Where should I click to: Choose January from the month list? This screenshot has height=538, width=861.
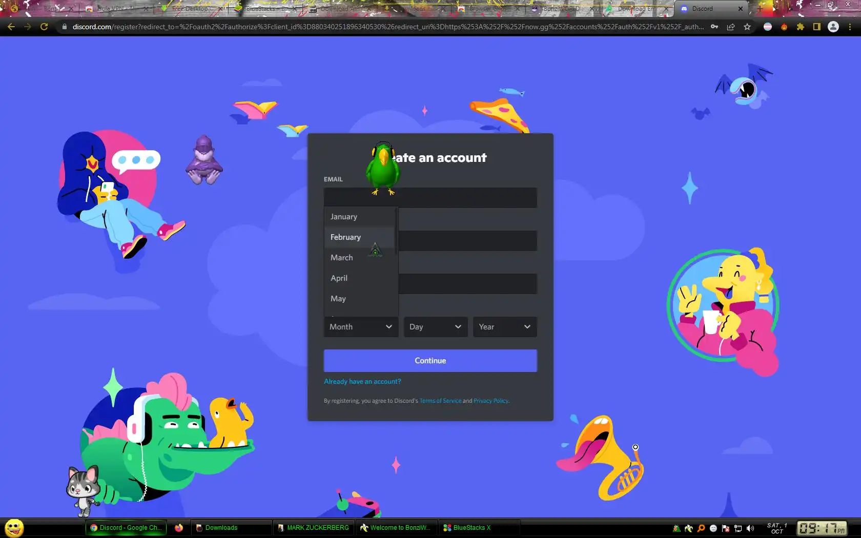[x=359, y=217]
